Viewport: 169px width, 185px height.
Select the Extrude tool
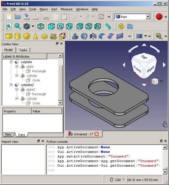[x=75, y=36]
